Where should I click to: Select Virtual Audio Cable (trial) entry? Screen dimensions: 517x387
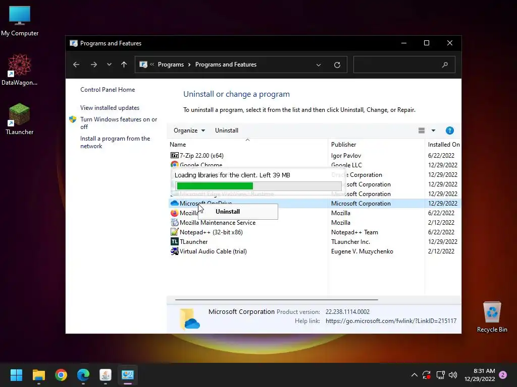pyautogui.click(x=213, y=251)
